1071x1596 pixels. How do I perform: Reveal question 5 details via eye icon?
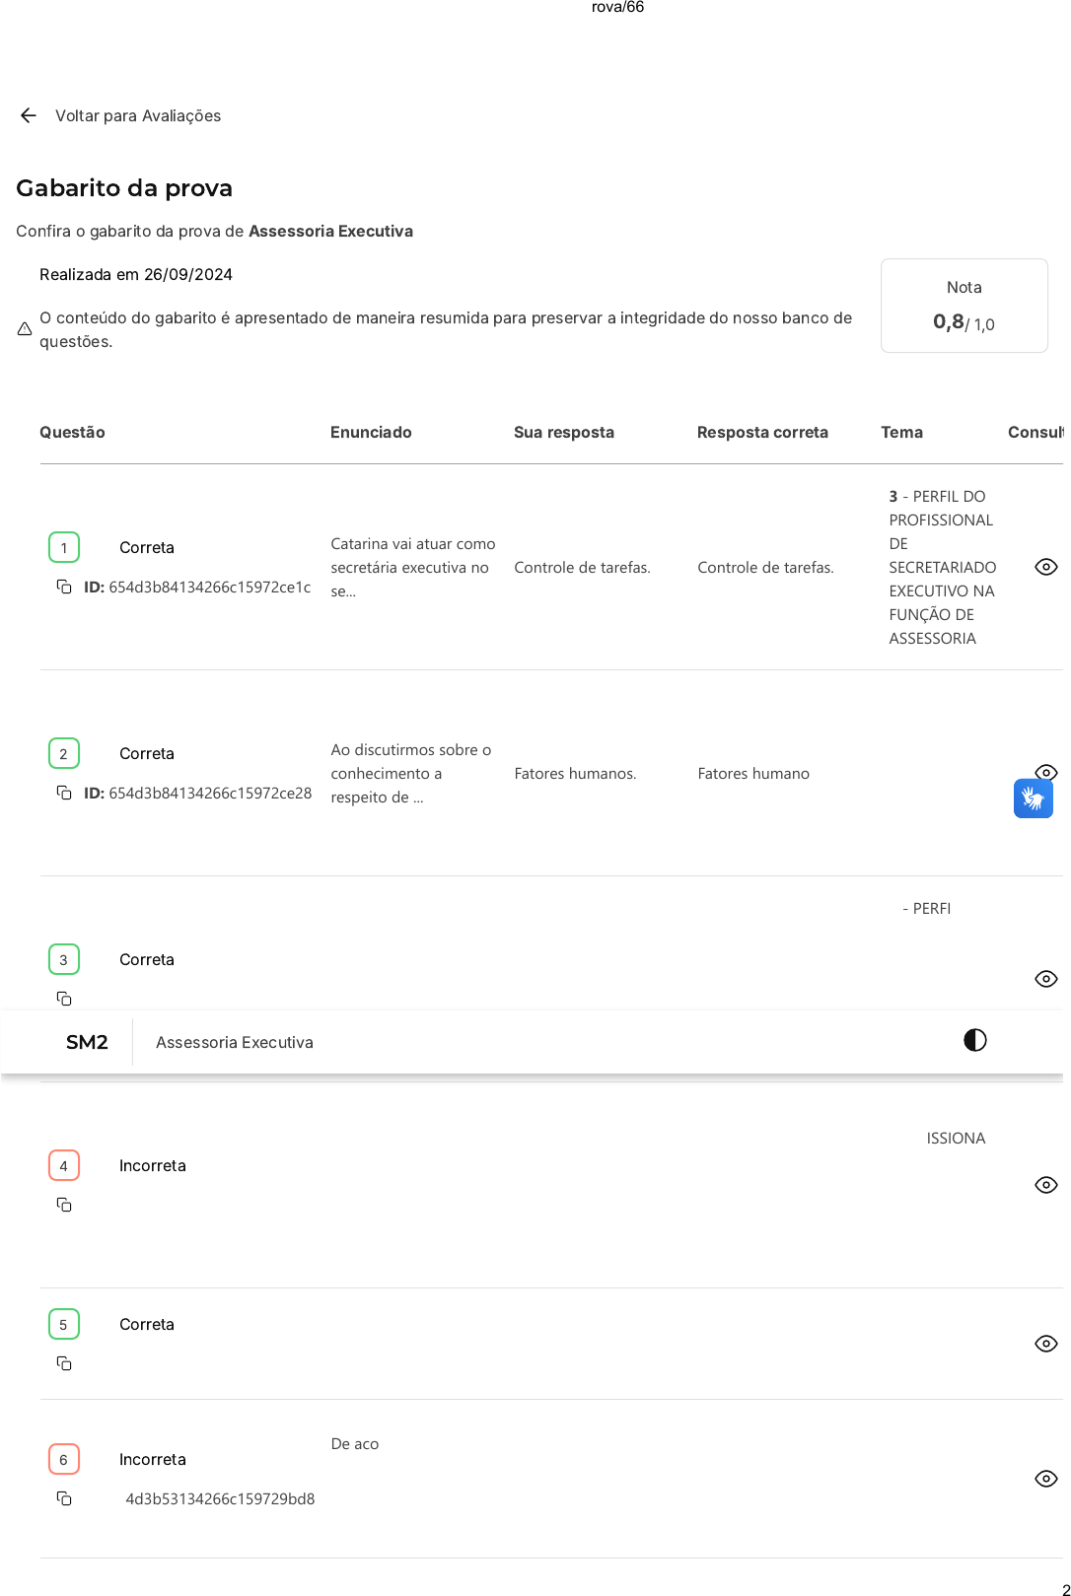tap(1046, 1344)
